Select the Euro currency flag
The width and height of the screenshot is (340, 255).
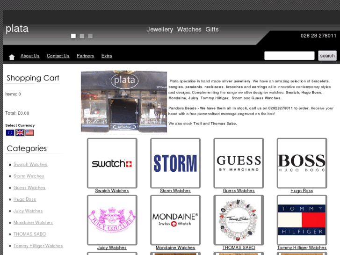pos(10,132)
